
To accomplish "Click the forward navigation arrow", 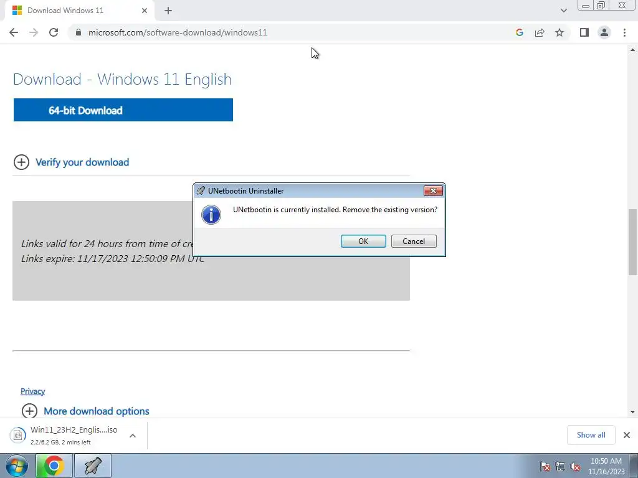I will point(34,32).
